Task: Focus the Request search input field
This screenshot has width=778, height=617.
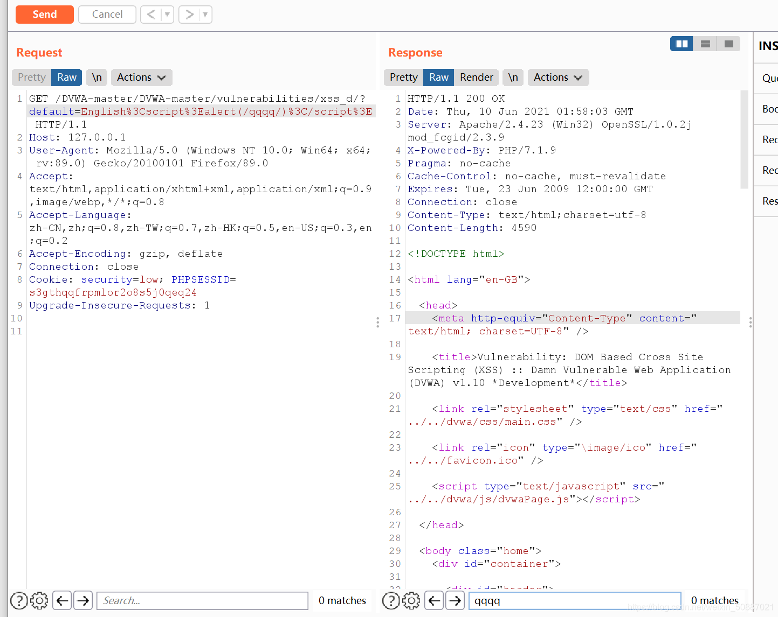Action: [202, 600]
